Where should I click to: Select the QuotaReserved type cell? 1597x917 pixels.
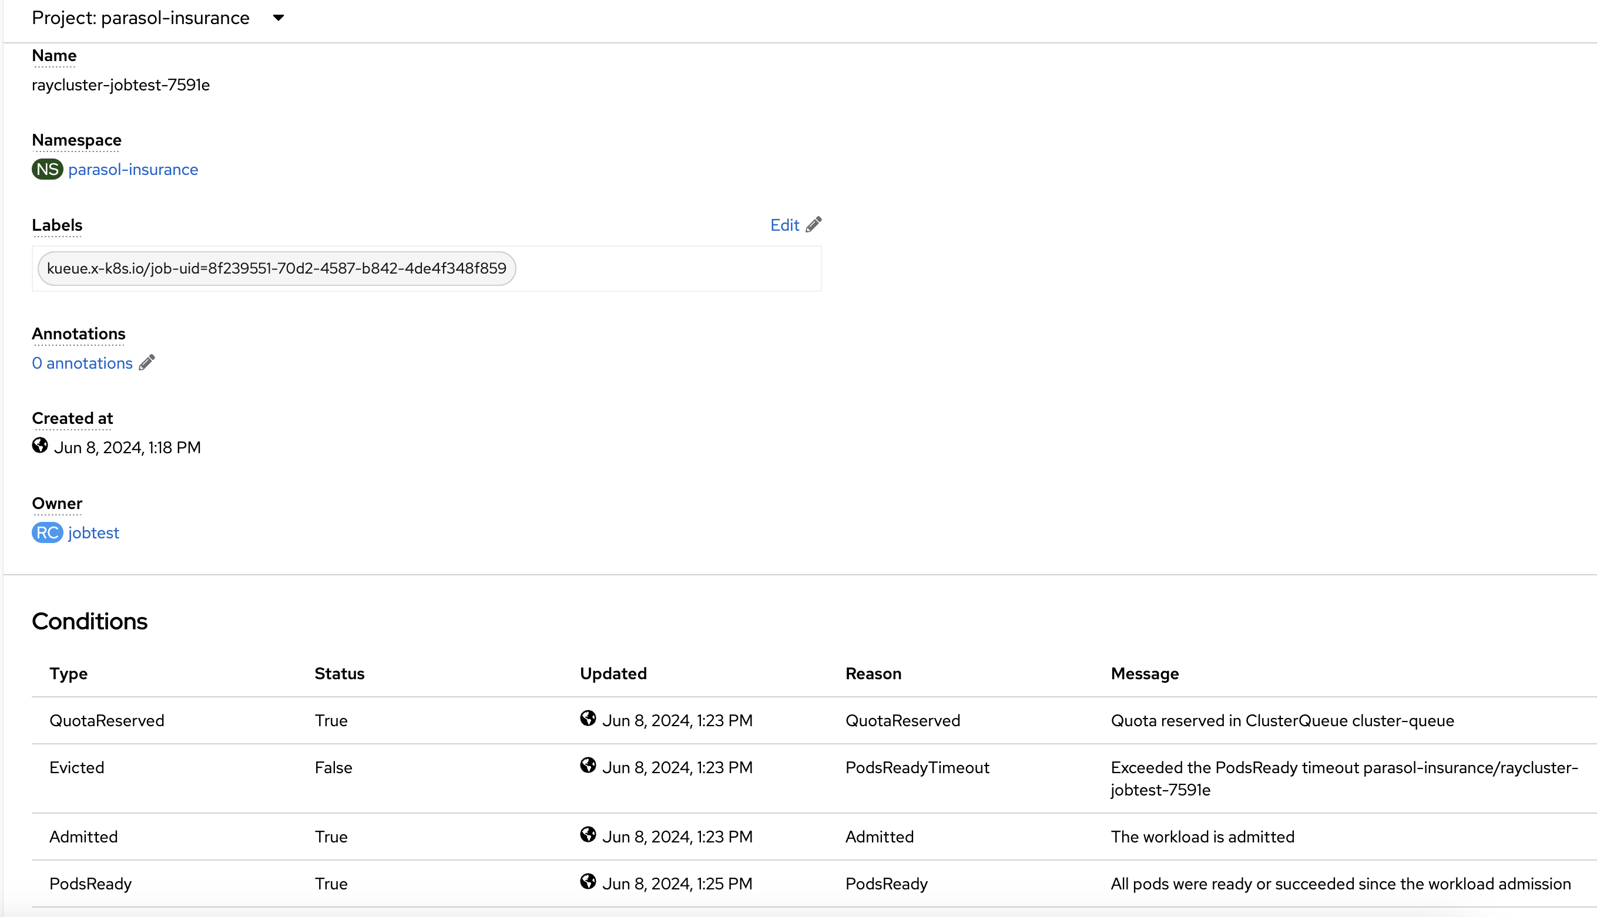107,720
